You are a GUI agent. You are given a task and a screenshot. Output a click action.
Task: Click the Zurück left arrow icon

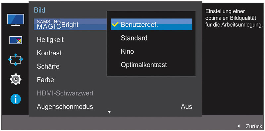tap(238, 126)
